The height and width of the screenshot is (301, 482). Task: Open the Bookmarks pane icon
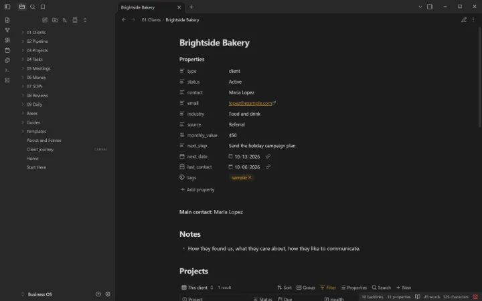(x=43, y=7)
